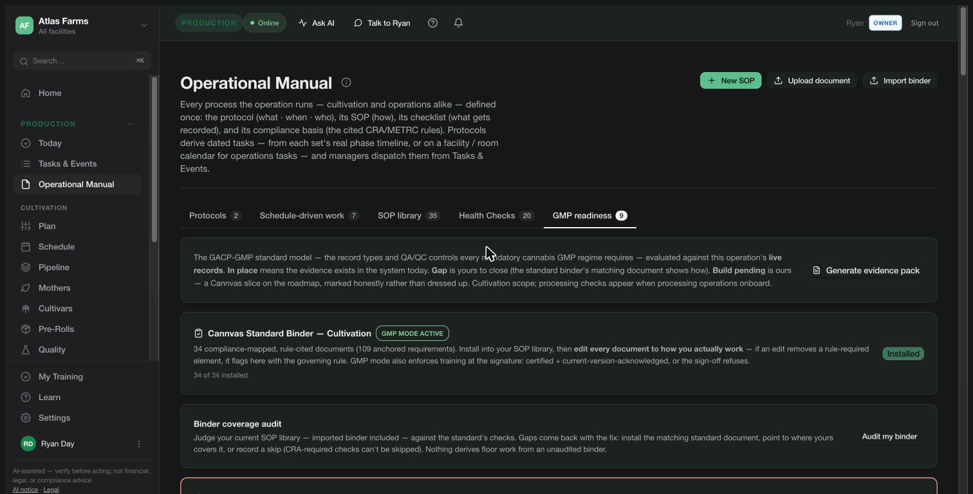Collapse the PRODUCTION sidebar section chevron
The height and width of the screenshot is (494, 973).
130,123
